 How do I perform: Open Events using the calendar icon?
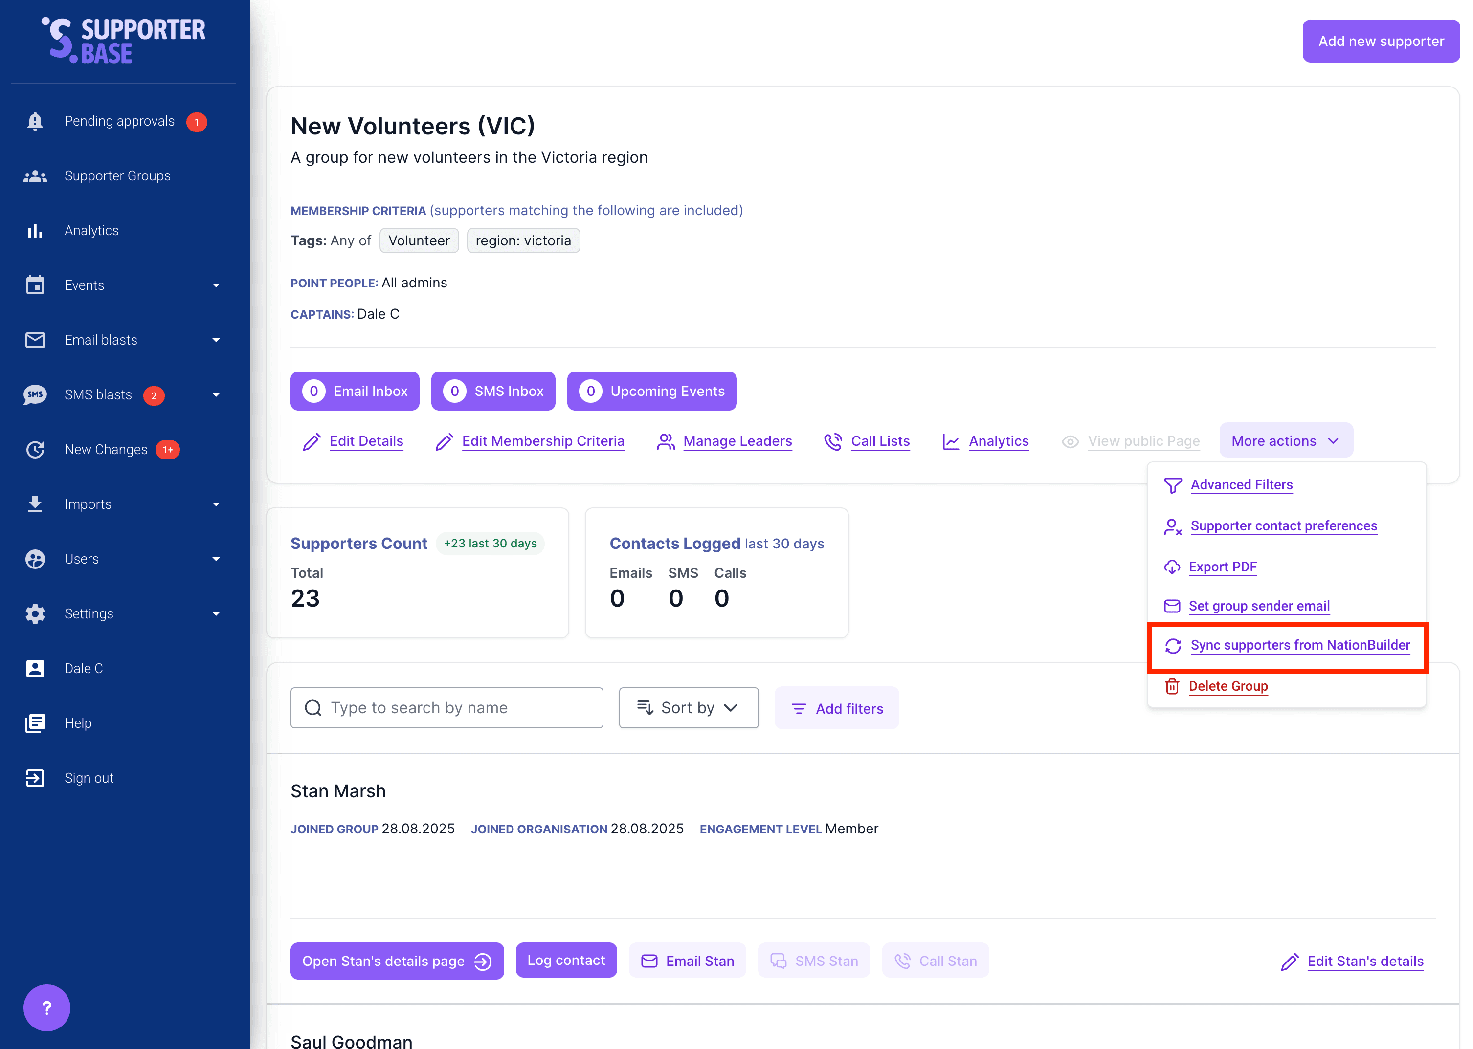pyautogui.click(x=35, y=285)
